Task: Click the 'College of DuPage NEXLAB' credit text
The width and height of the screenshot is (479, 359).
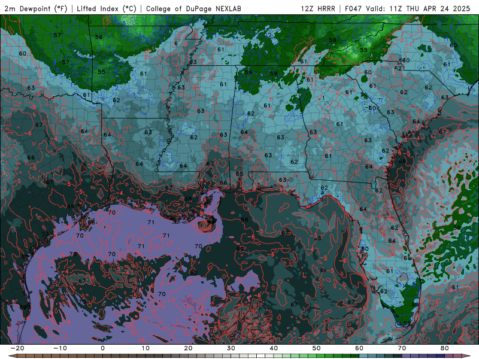Action: 193,8
